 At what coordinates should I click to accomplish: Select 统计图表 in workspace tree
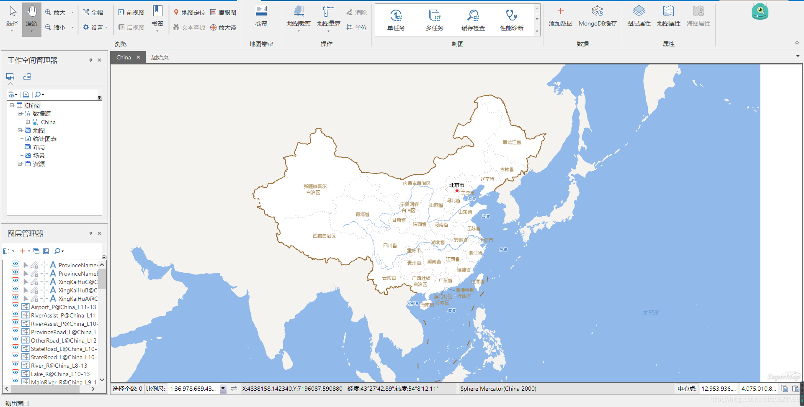(x=45, y=139)
